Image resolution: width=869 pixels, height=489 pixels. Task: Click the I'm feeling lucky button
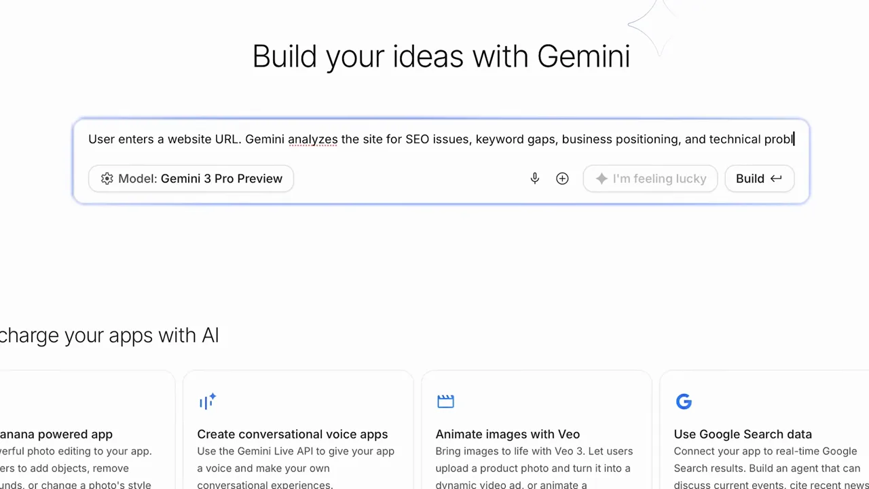[650, 179]
